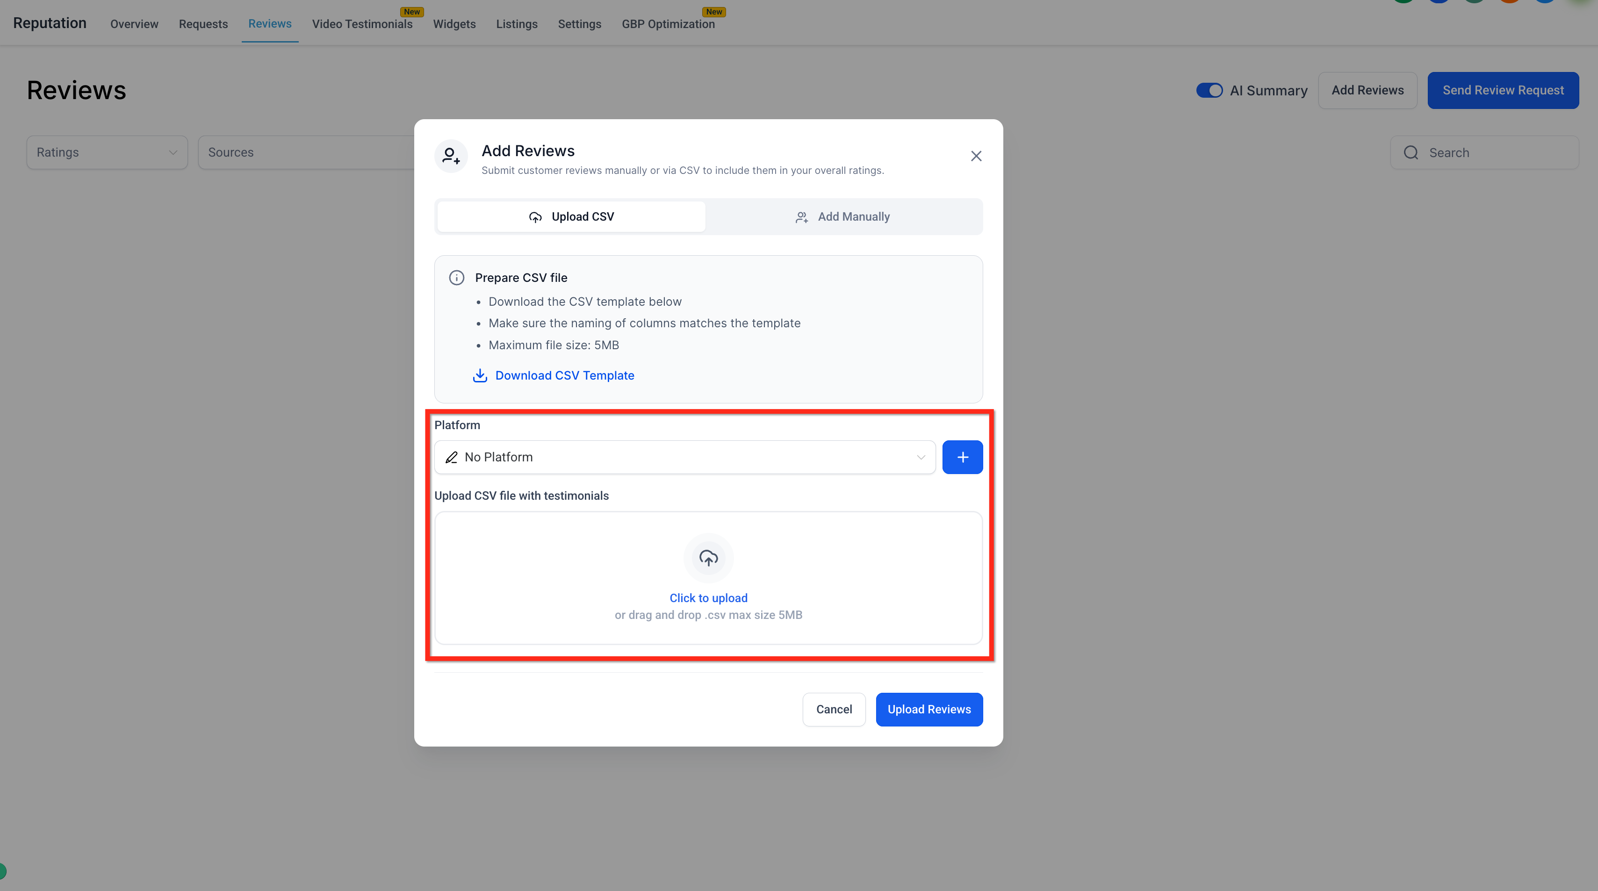Click the download icon beside CSV Template
Viewport: 1598px width, 891px height.
point(480,375)
